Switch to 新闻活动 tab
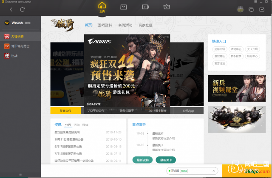 click(125, 25)
